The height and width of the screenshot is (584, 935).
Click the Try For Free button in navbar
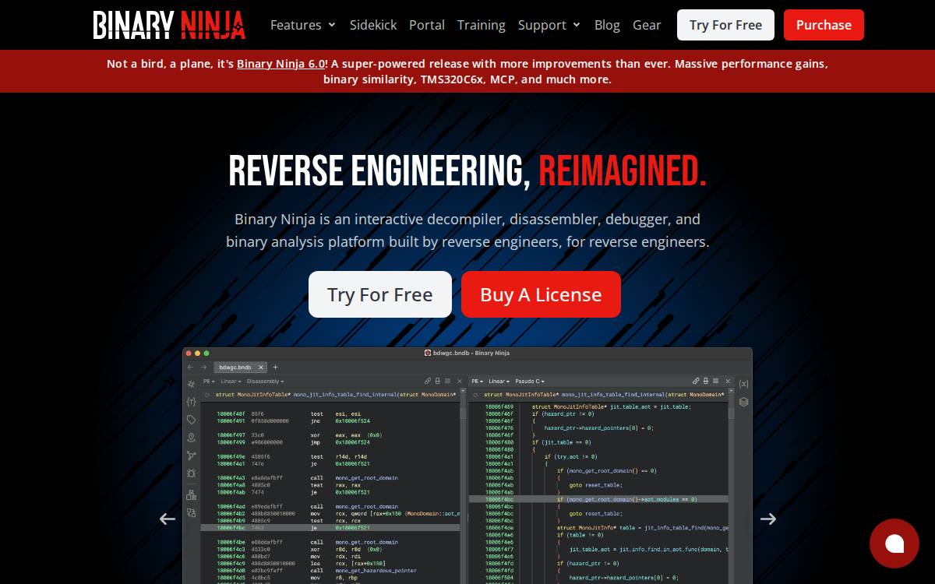coord(725,25)
